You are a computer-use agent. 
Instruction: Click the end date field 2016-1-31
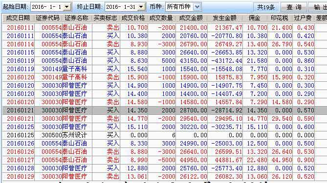tap(122, 7)
